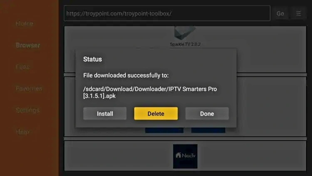
Task: Click the Status dialog title
Action: [92, 59]
